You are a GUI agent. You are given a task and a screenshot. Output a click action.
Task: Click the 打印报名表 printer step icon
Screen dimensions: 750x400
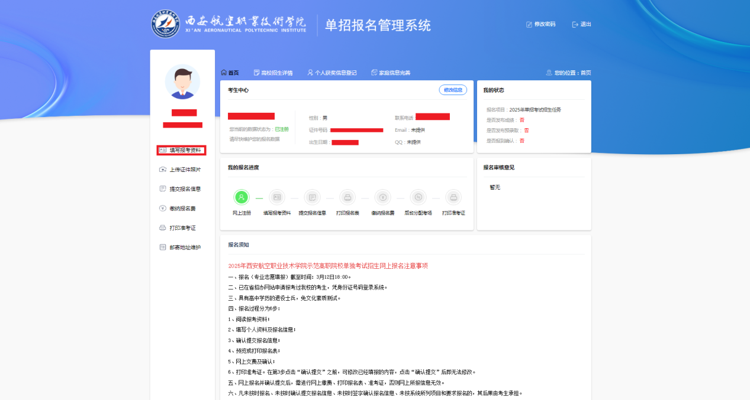pos(347,197)
